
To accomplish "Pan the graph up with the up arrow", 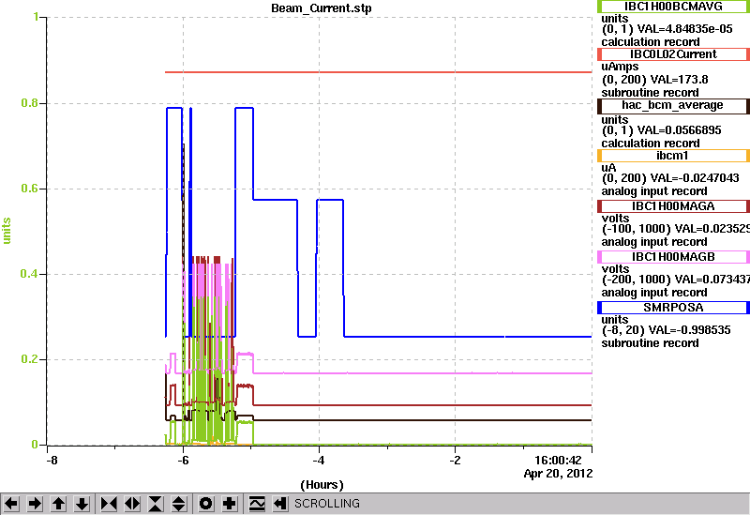I will [x=58, y=504].
